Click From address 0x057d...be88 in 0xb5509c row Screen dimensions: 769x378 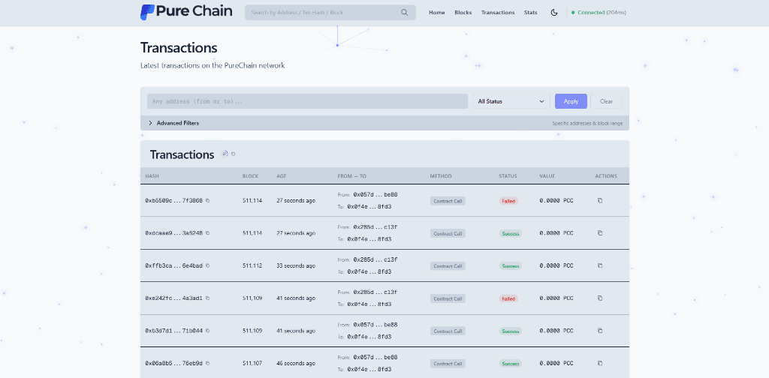(x=375, y=194)
